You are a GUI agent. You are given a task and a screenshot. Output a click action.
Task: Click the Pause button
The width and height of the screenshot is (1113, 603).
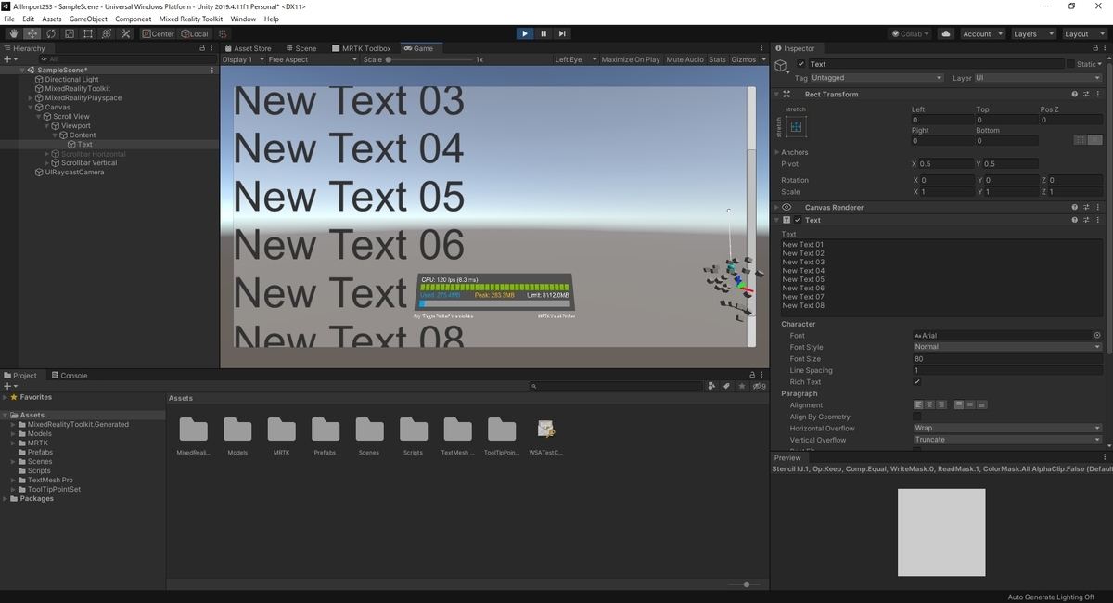click(543, 33)
